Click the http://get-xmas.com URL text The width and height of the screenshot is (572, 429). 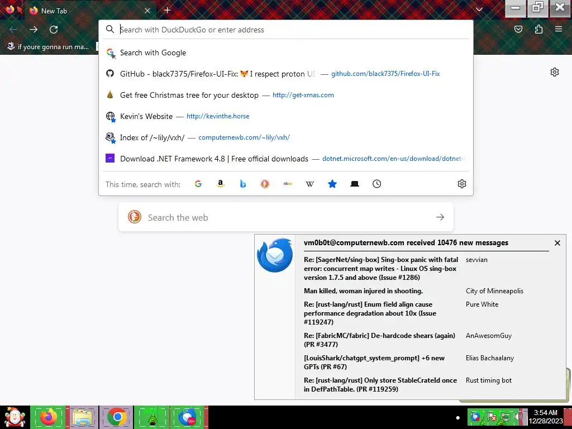[x=303, y=95]
